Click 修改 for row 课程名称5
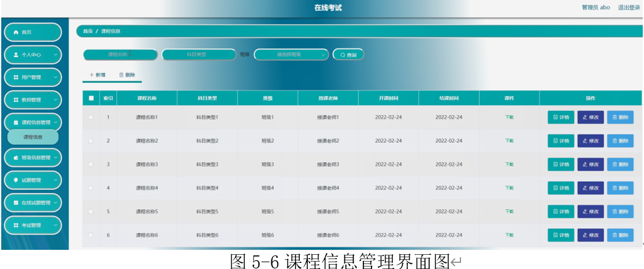The height and width of the screenshot is (269, 644). coord(591,211)
